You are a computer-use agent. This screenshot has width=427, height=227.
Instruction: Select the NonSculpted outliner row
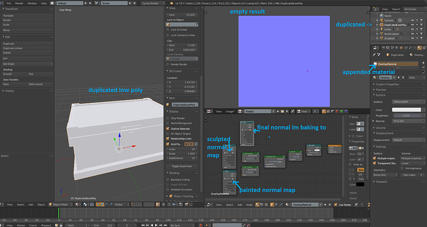[x=391, y=34]
